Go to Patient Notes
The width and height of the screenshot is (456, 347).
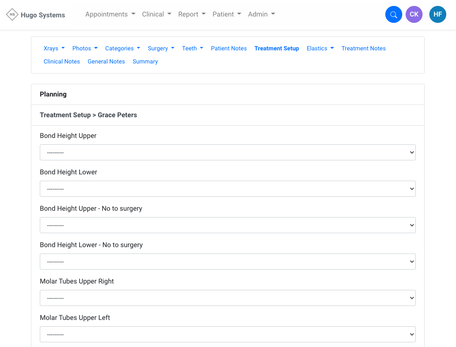pos(229,49)
